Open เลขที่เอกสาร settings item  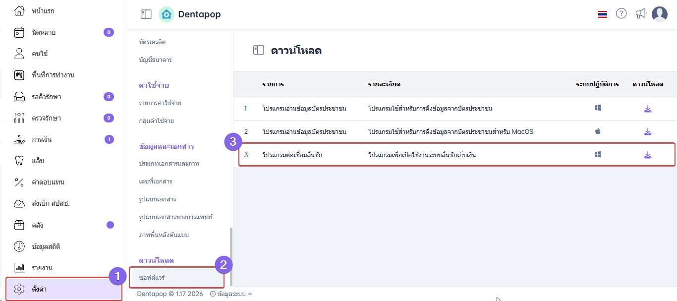[x=156, y=181]
